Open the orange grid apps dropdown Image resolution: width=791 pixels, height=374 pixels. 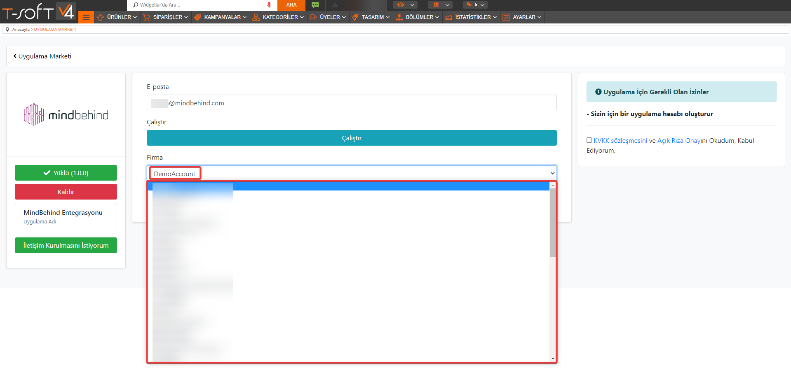[x=440, y=5]
